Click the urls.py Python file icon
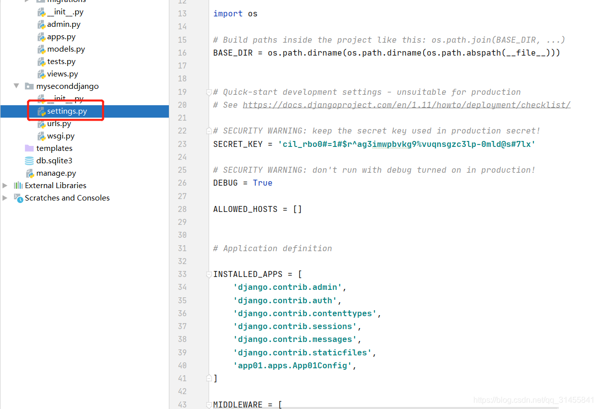 click(42, 124)
